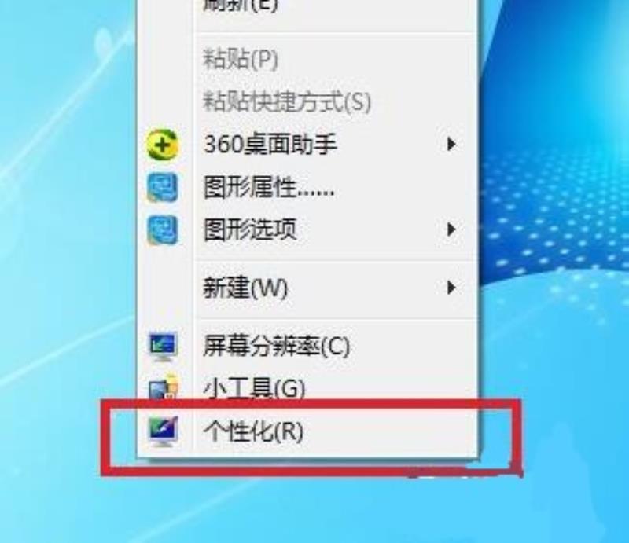
Task: Open 个性化(R) from the context menu
Action: click(307, 431)
